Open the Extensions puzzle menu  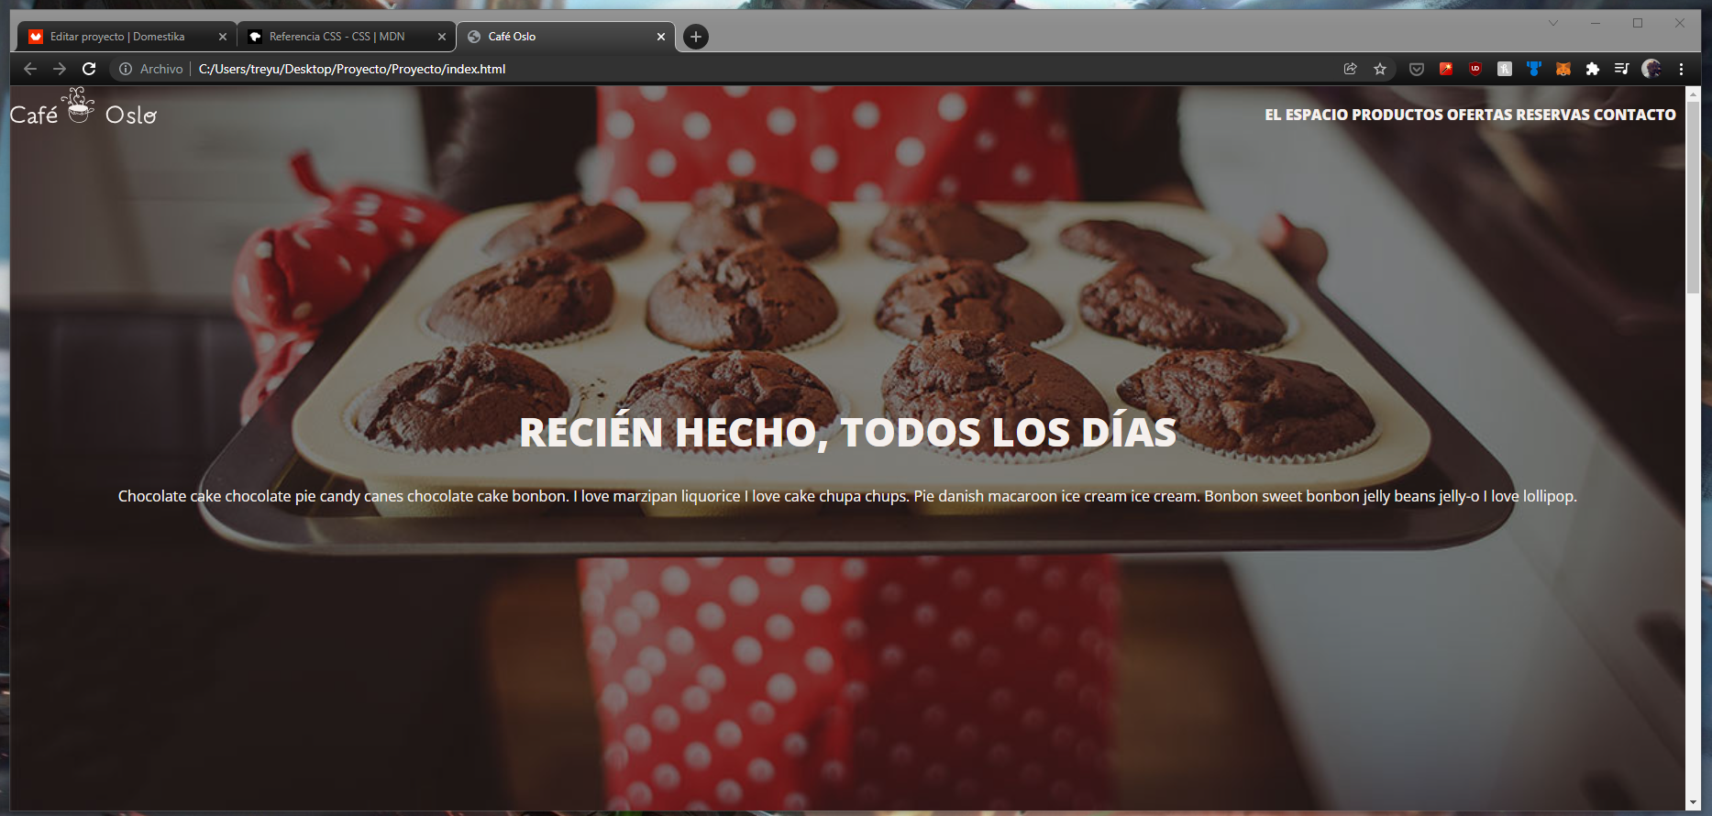(1593, 69)
